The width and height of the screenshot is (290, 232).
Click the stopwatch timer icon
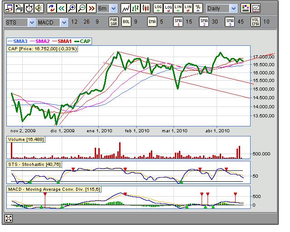[29, 8]
